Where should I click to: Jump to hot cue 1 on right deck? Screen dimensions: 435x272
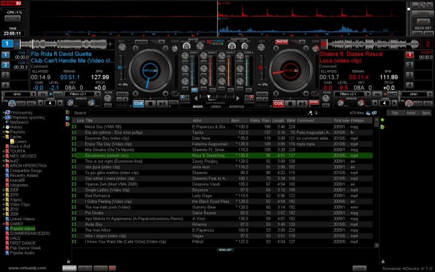pyautogui.click(x=410, y=55)
